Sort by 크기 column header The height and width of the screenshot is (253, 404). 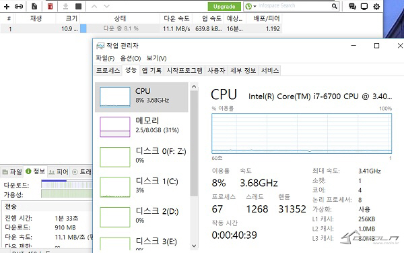coord(68,18)
